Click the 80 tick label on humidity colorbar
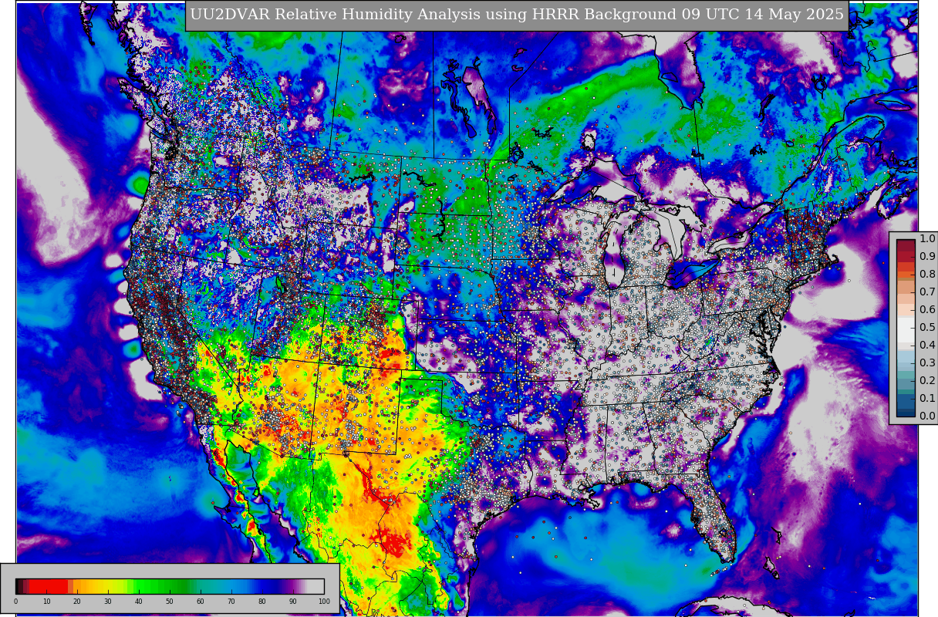 [262, 602]
